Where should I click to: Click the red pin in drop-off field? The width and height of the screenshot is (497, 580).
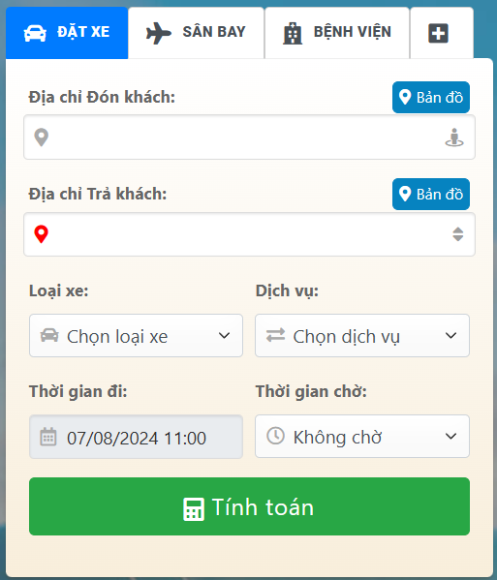point(41,234)
